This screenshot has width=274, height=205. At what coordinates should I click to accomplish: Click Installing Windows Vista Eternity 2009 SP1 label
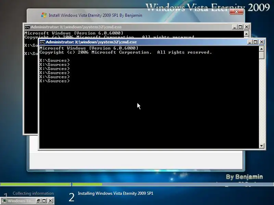pyautogui.click(x=115, y=193)
